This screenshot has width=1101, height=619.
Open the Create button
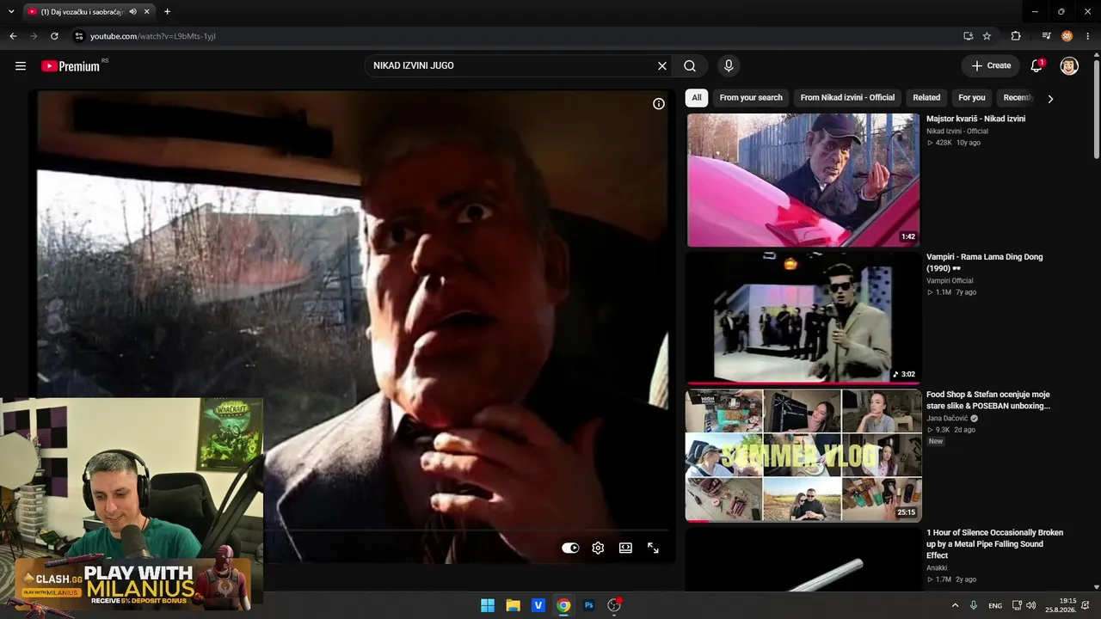[991, 65]
